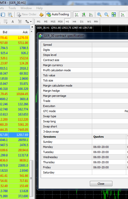Toggle the AutoTrading button
The width and height of the screenshot is (128, 199).
click(58, 15)
